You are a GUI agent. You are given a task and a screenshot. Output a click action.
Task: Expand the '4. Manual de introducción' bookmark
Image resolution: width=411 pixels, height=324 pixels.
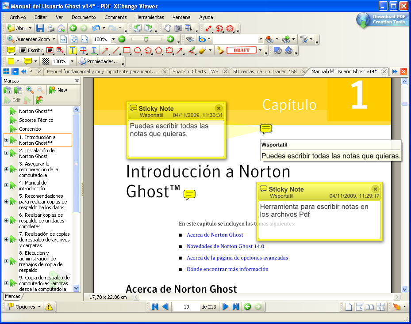click(6, 185)
